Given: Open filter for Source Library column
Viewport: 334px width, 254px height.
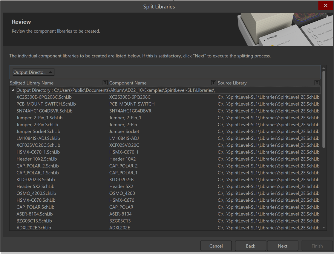Looking at the screenshot, I should point(317,83).
